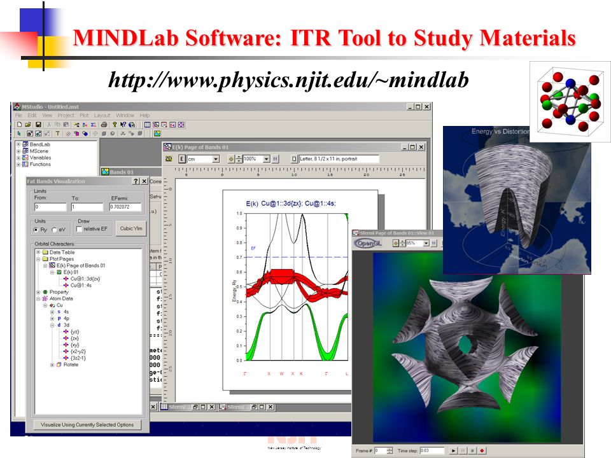Screen dimensions: 611x458
Task: Expand the Variables tree node
Action: click(x=18, y=158)
